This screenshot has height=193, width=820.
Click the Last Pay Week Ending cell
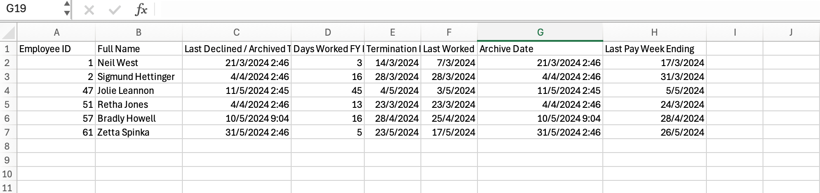point(654,49)
